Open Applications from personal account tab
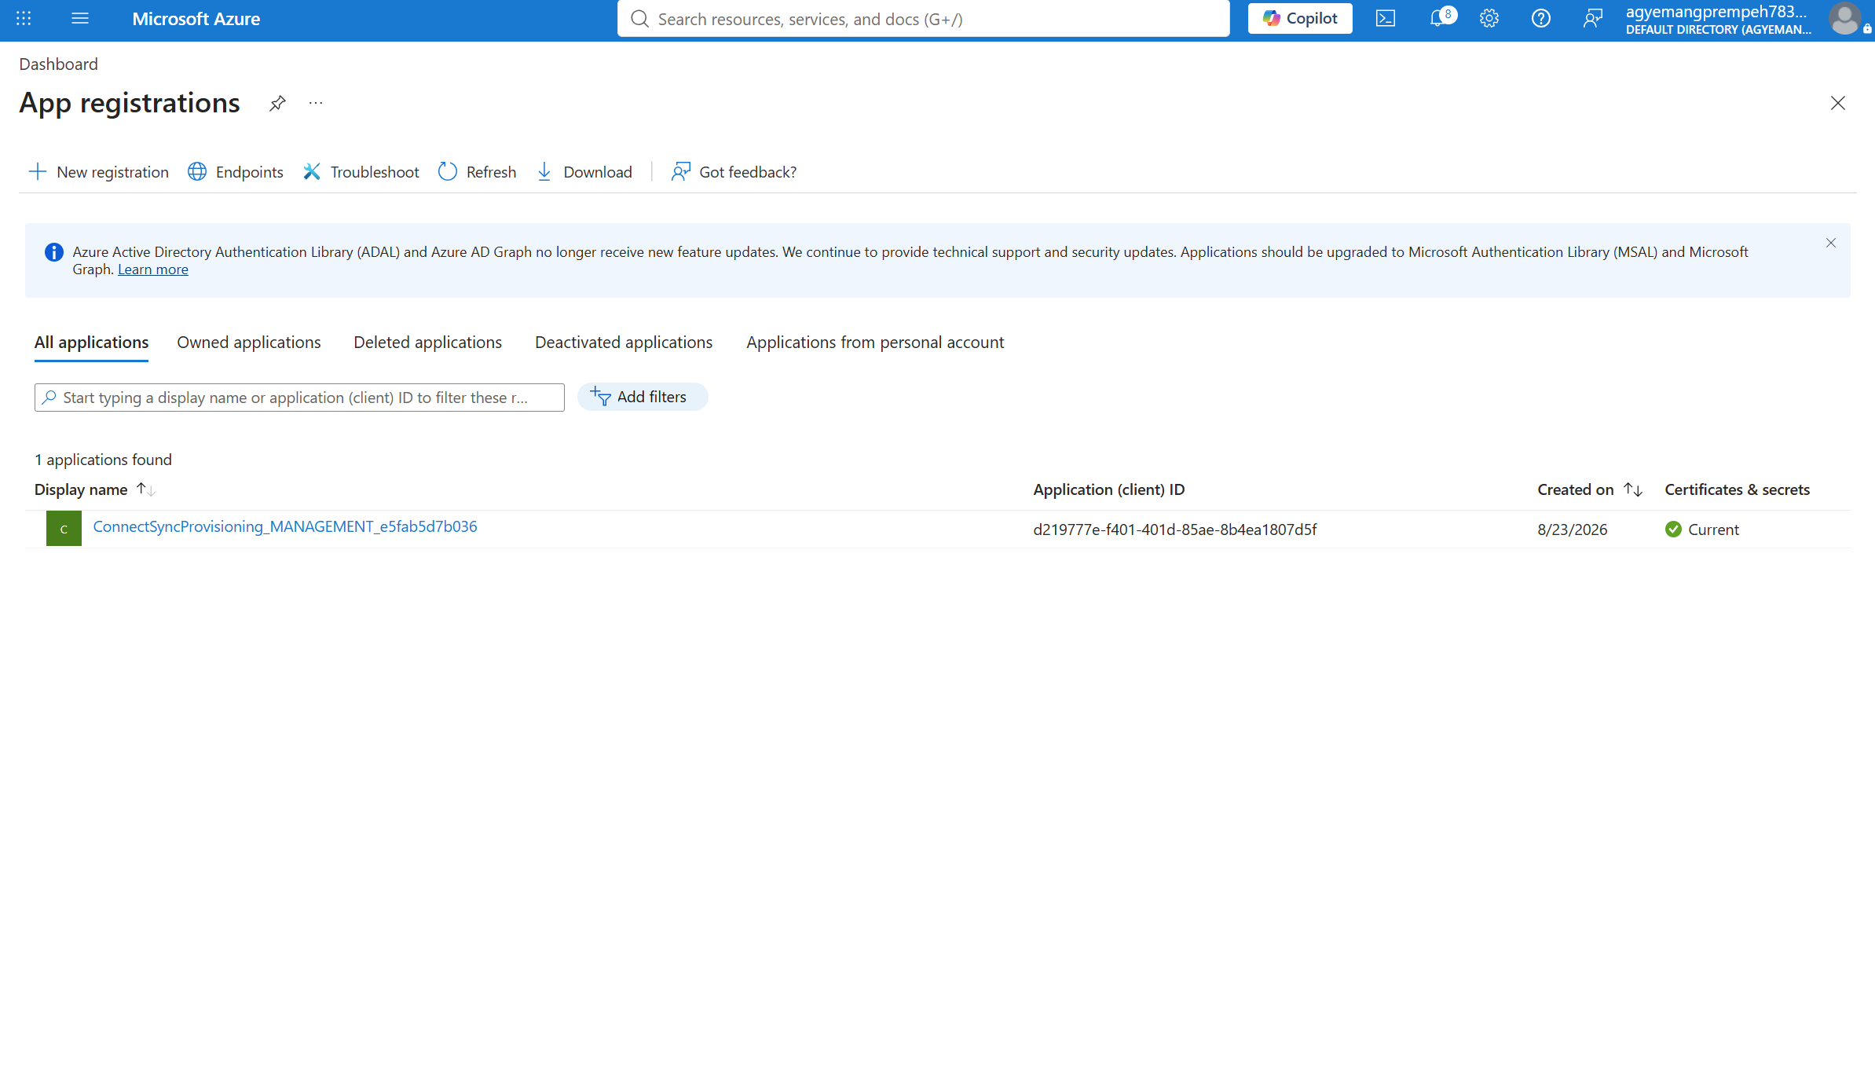This screenshot has height=1092, width=1875. point(875,343)
